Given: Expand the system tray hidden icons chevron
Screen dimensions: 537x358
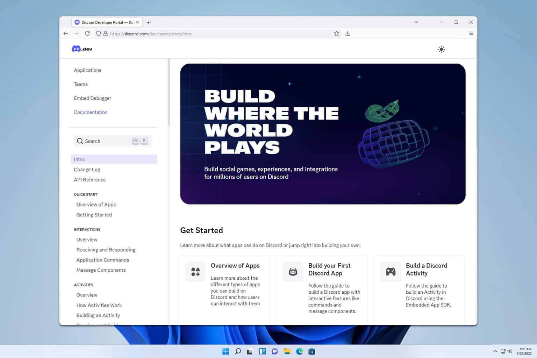Looking at the screenshot, I should (495, 351).
